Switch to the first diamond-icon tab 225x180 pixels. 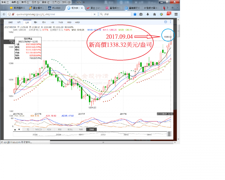point(17,8)
